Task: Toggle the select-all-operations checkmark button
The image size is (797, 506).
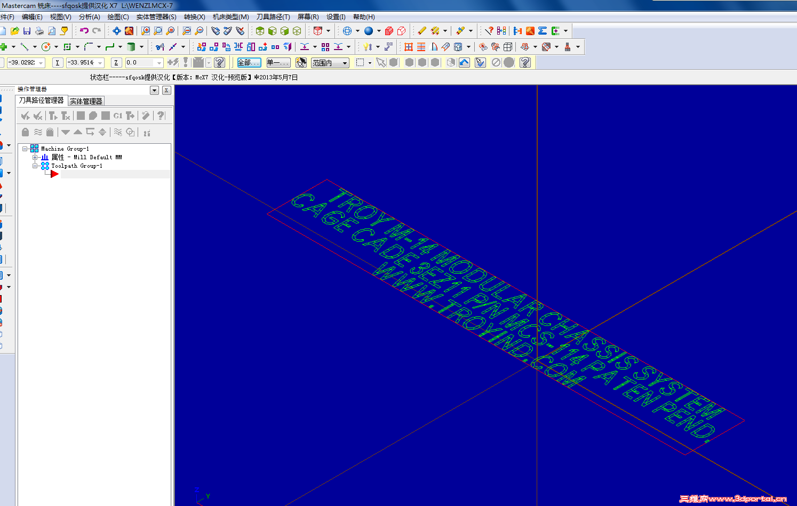Action: [25, 116]
